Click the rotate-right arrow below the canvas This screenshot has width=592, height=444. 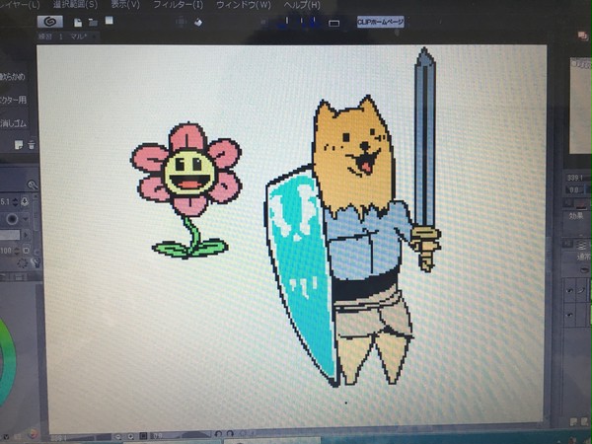[x=230, y=434]
